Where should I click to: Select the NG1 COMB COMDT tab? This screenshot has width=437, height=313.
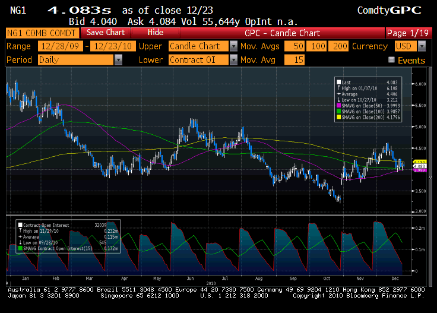point(42,33)
